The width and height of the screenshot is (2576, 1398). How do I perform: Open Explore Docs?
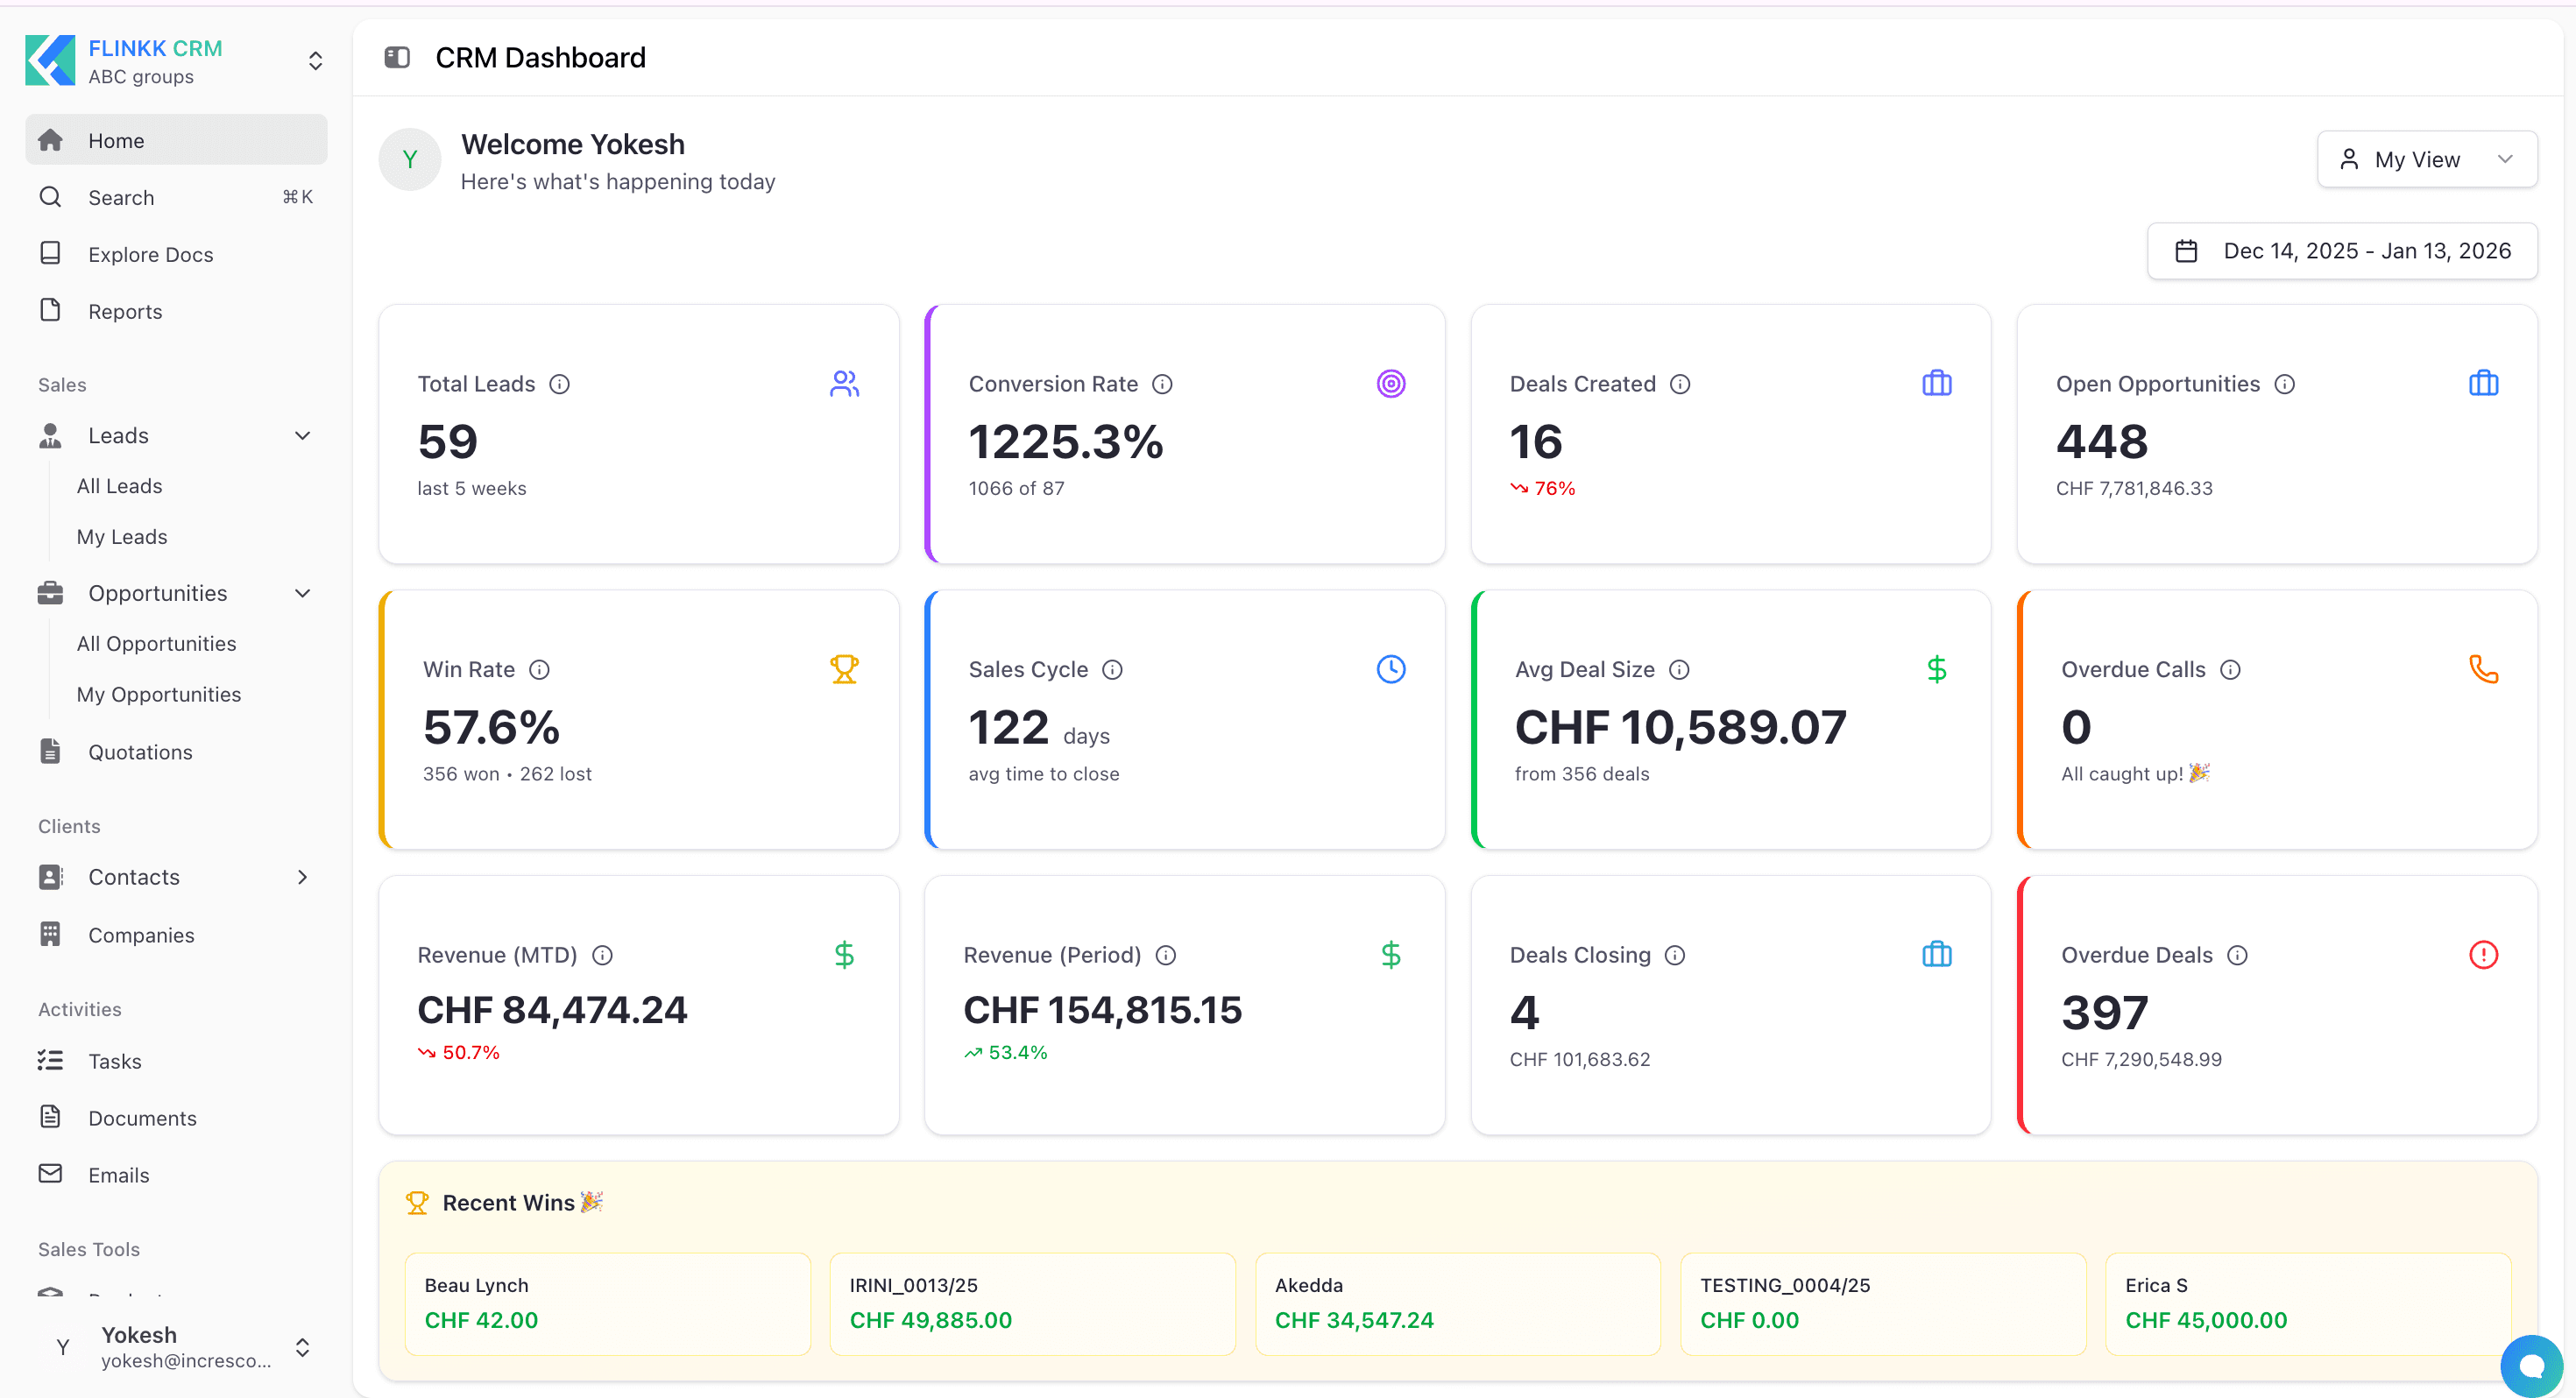[x=176, y=254]
